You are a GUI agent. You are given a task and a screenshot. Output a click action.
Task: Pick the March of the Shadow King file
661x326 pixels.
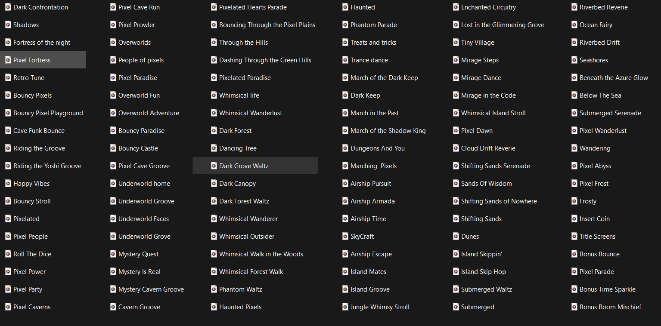(388, 131)
